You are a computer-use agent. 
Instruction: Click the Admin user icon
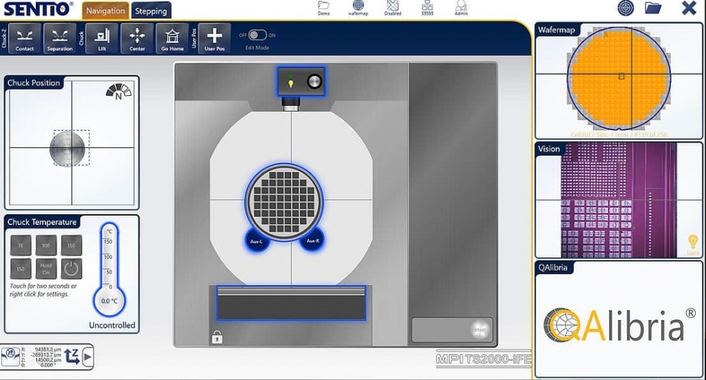(461, 8)
